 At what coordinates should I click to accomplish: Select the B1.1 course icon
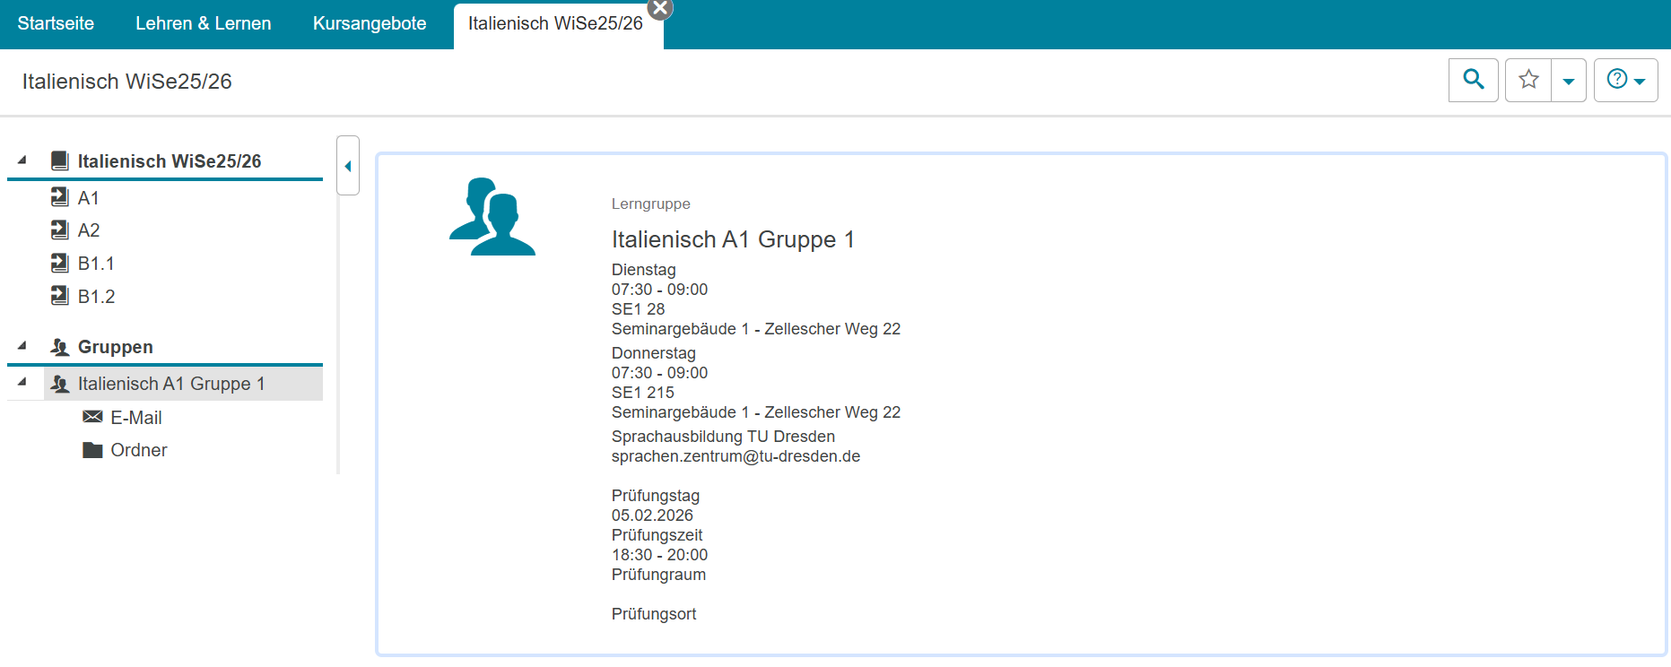pyautogui.click(x=60, y=264)
